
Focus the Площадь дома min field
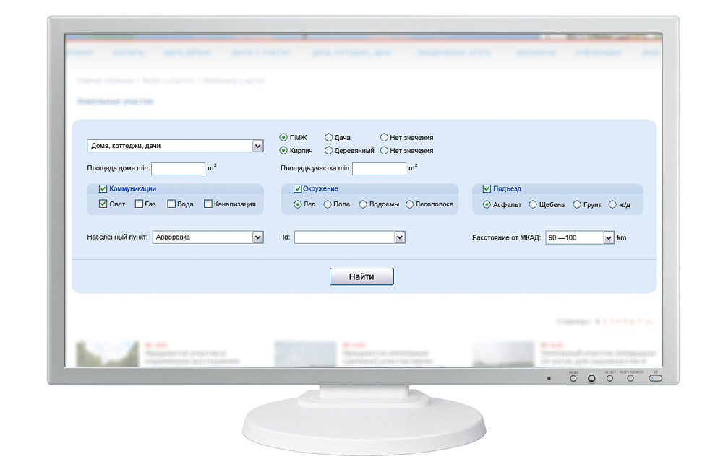click(x=178, y=169)
